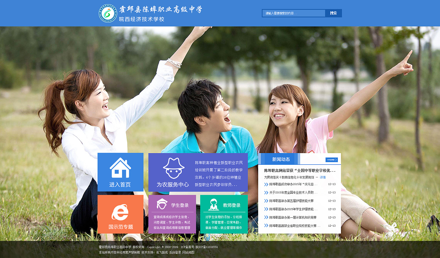Click the 霍邱县陈埠职业高级中学 school title
The height and width of the screenshot is (258, 440).
point(161,9)
